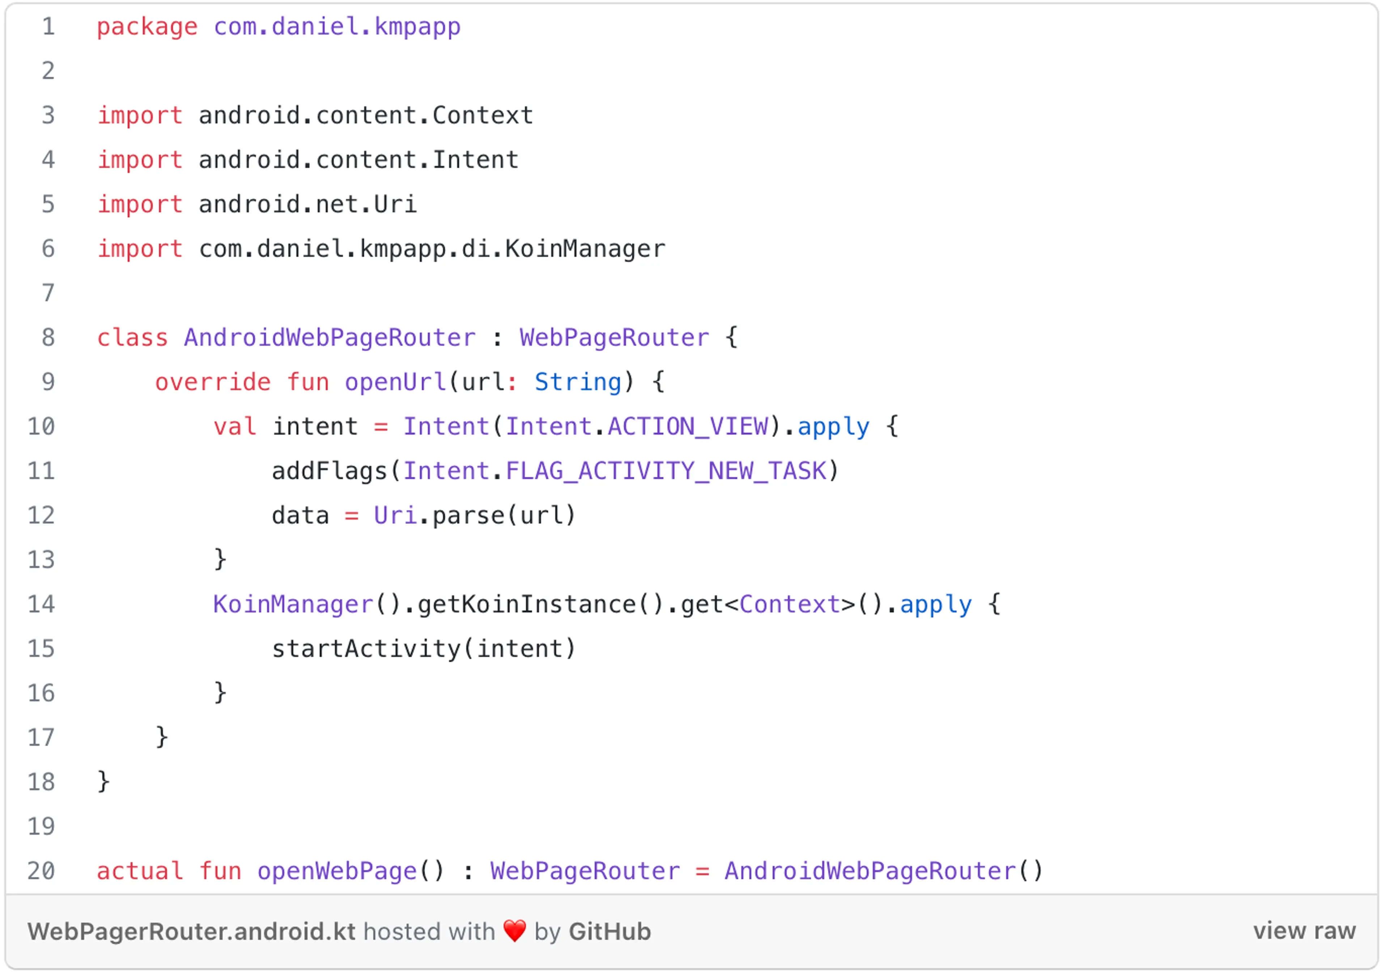This screenshot has height=976, width=1389.
Task: Click import android.content.Context line
Action: point(315,116)
